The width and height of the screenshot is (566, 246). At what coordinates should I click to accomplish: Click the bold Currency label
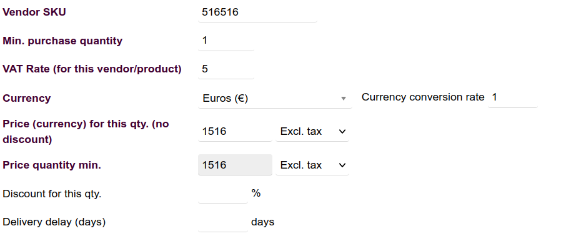point(27,98)
